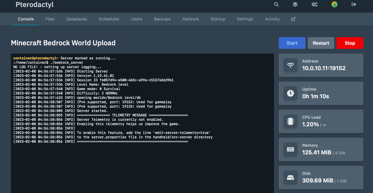373x193 pixels.
Task: Restart the Minecraft server
Action: [321, 43]
